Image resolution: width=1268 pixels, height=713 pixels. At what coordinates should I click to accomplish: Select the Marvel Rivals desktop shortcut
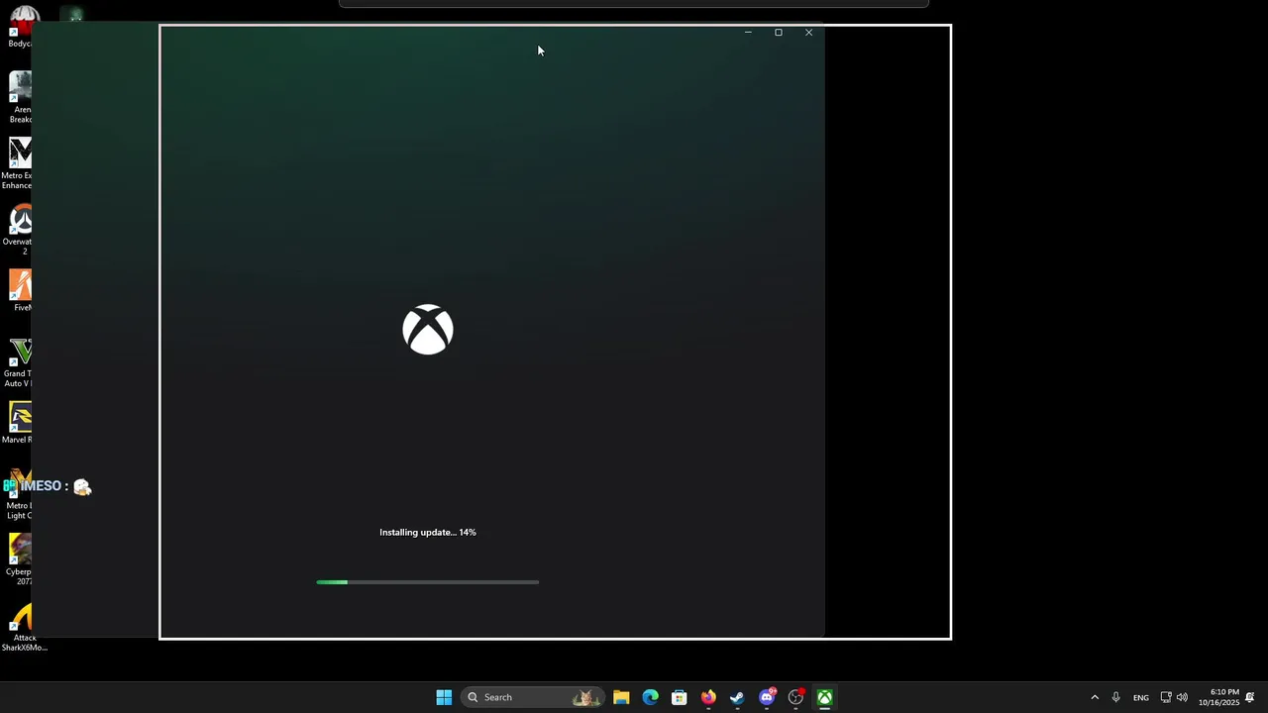click(x=18, y=423)
